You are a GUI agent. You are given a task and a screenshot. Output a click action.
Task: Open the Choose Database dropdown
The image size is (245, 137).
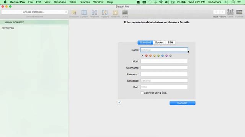tap(34, 12)
